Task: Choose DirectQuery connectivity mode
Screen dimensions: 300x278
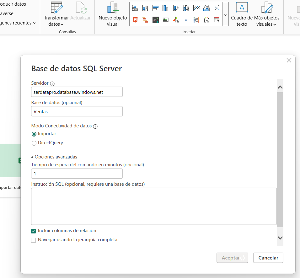Action: coord(34,143)
